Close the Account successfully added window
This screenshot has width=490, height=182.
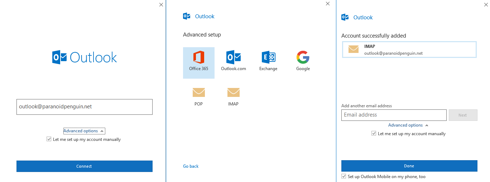coord(486,4)
